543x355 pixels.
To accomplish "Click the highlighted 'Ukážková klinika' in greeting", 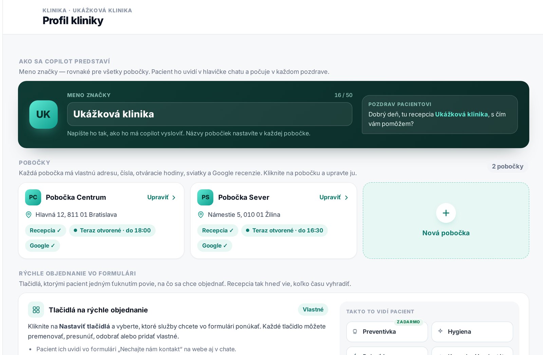I will (x=462, y=114).
